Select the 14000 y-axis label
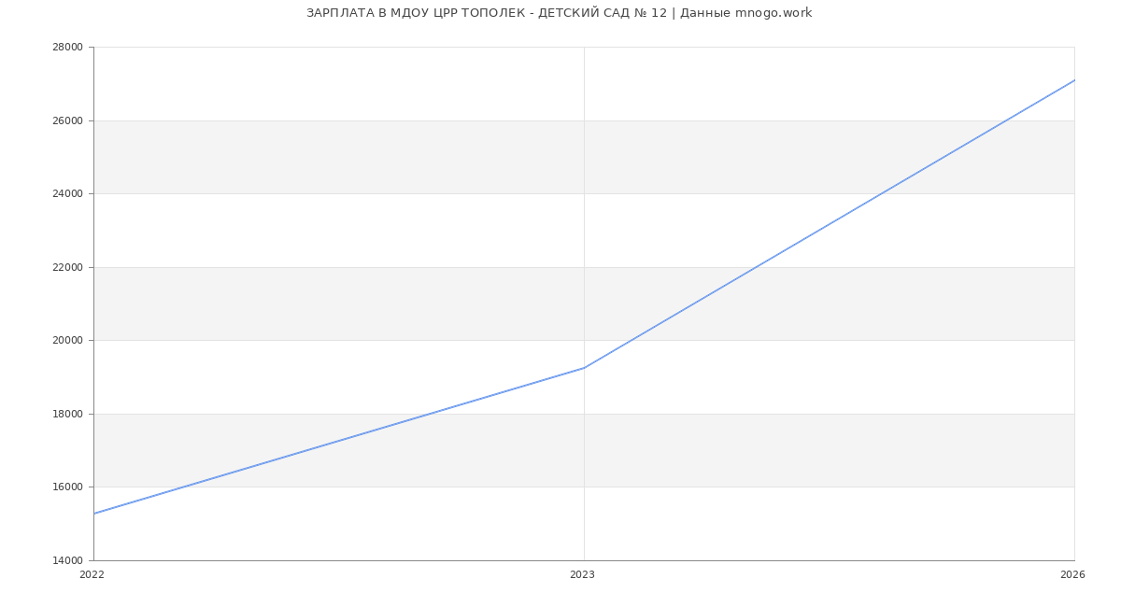The image size is (1121, 607). [x=67, y=560]
